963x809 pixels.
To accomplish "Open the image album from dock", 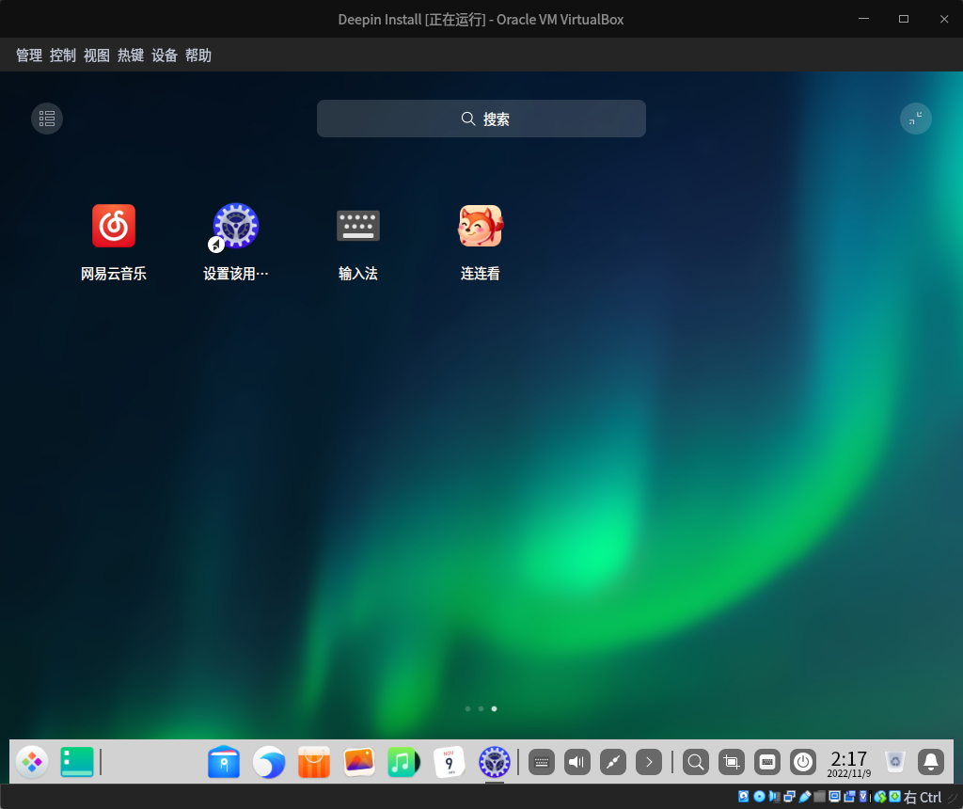I will 359,762.
